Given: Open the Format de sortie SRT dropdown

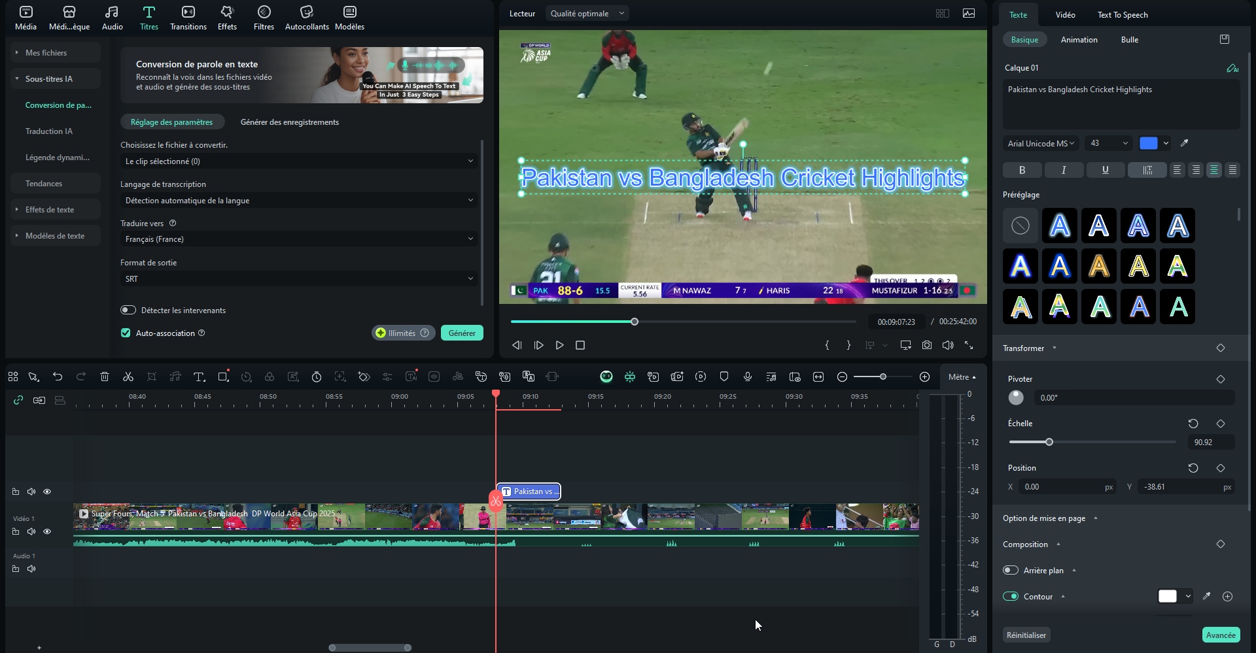Looking at the screenshot, I should (x=298, y=278).
